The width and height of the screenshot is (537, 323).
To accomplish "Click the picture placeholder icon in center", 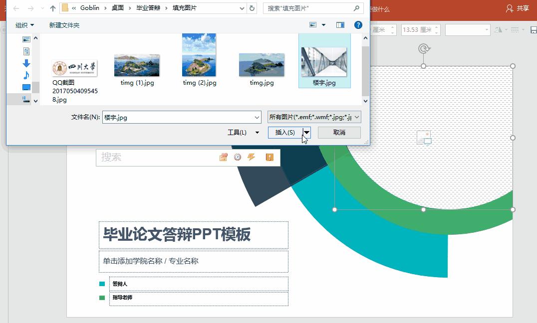I will (x=424, y=138).
